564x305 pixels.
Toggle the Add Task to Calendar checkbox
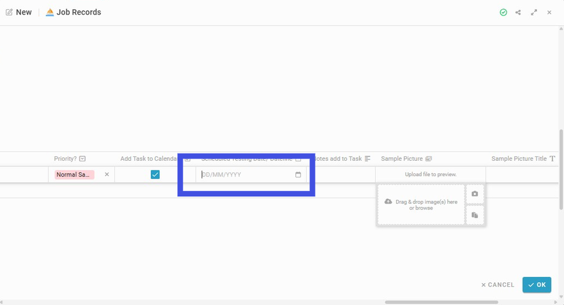tap(155, 174)
